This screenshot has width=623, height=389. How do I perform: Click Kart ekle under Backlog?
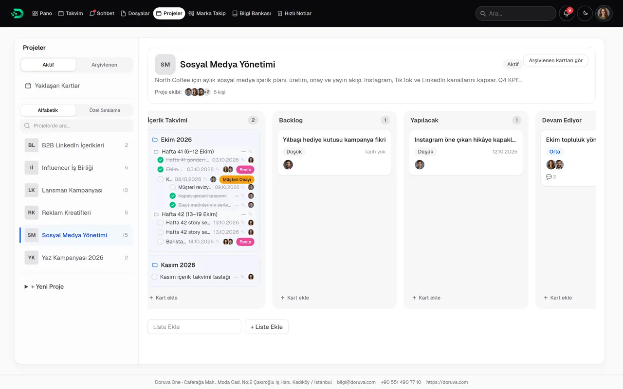pyautogui.click(x=295, y=298)
